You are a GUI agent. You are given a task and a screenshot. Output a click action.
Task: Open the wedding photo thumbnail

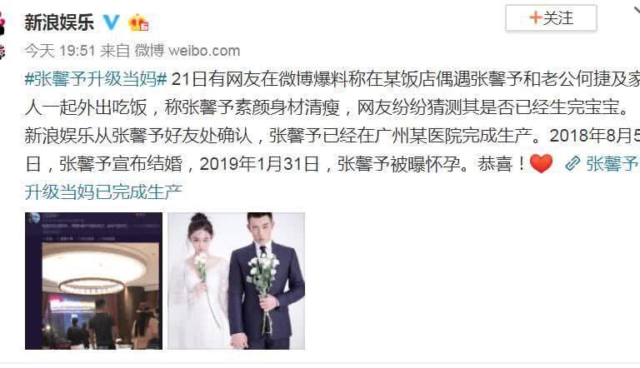[x=237, y=281]
